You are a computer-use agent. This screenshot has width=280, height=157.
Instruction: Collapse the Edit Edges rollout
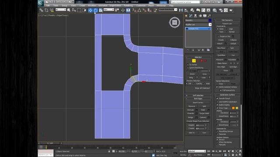tap(198, 99)
